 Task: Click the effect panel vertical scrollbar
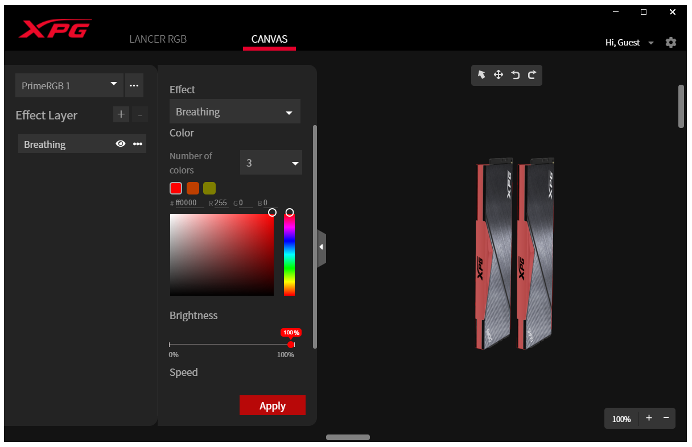pos(315,236)
